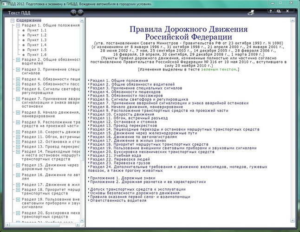This screenshot has height=232, width=300.
Task: Click the content pane scroll-down arrow
Action: (293, 220)
